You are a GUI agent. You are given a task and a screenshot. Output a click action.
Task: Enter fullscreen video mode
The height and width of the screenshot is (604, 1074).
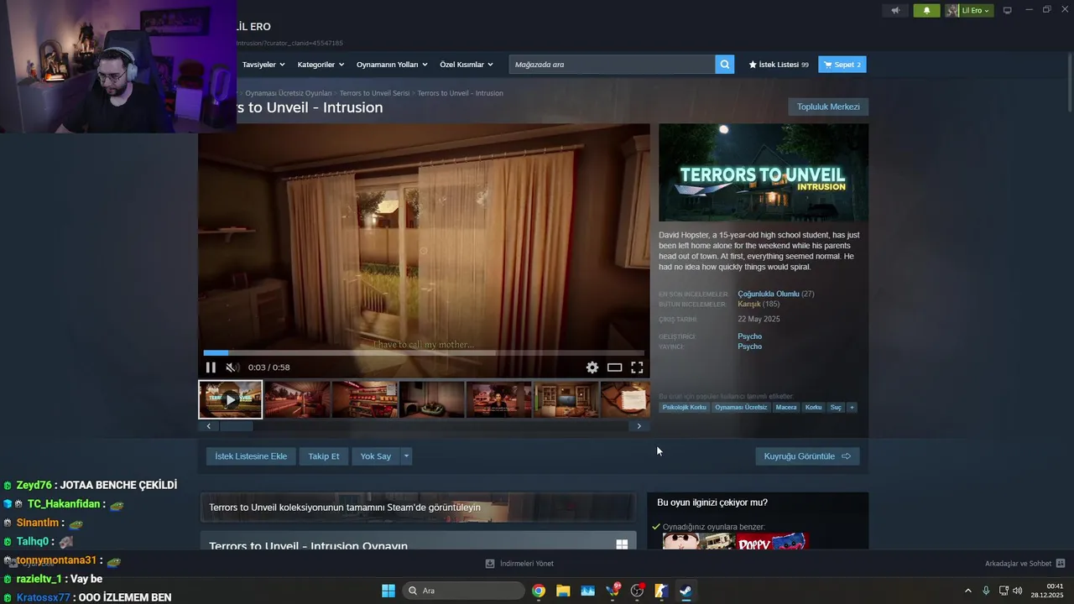coord(637,367)
